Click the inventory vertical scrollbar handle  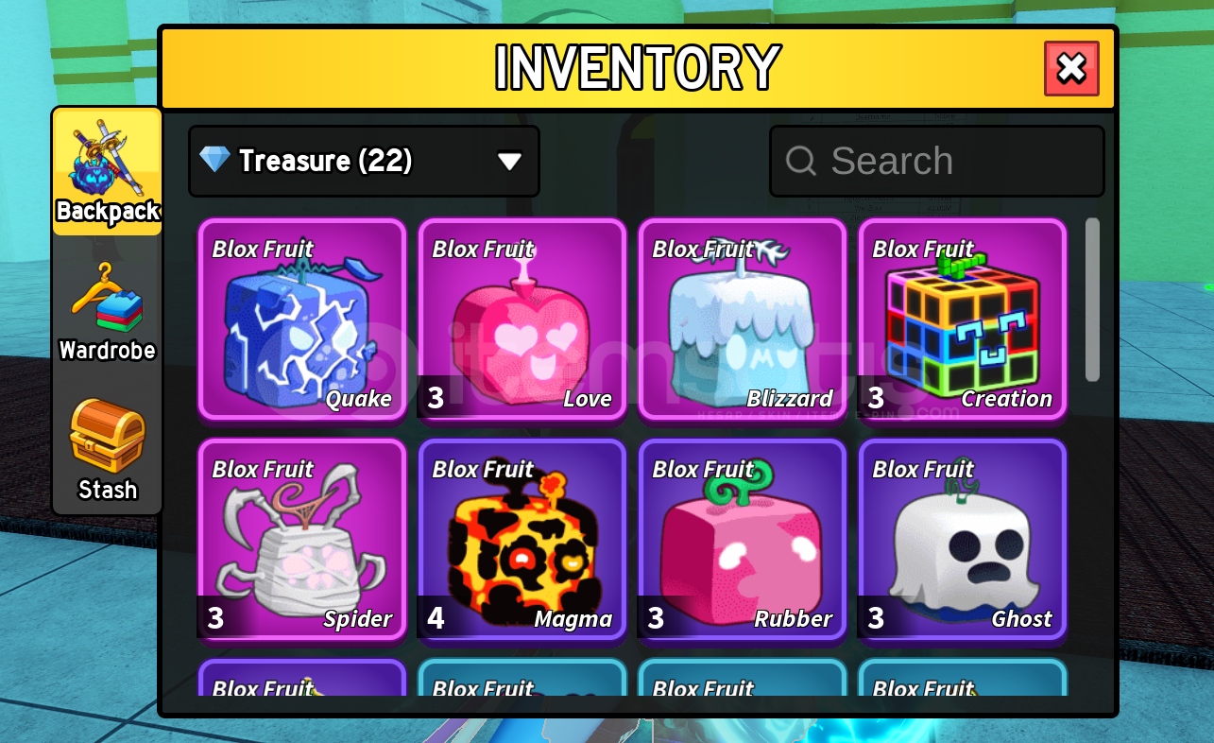1092,300
